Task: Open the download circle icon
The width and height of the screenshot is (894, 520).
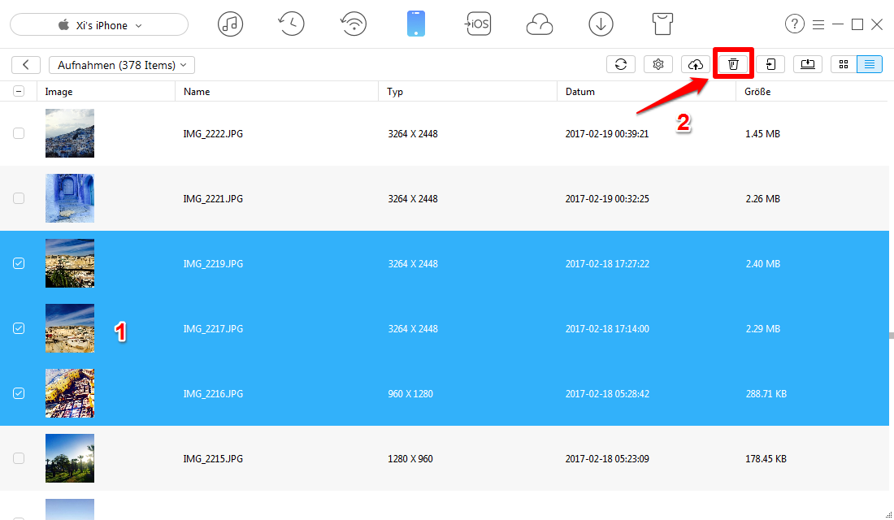Action: click(x=601, y=24)
